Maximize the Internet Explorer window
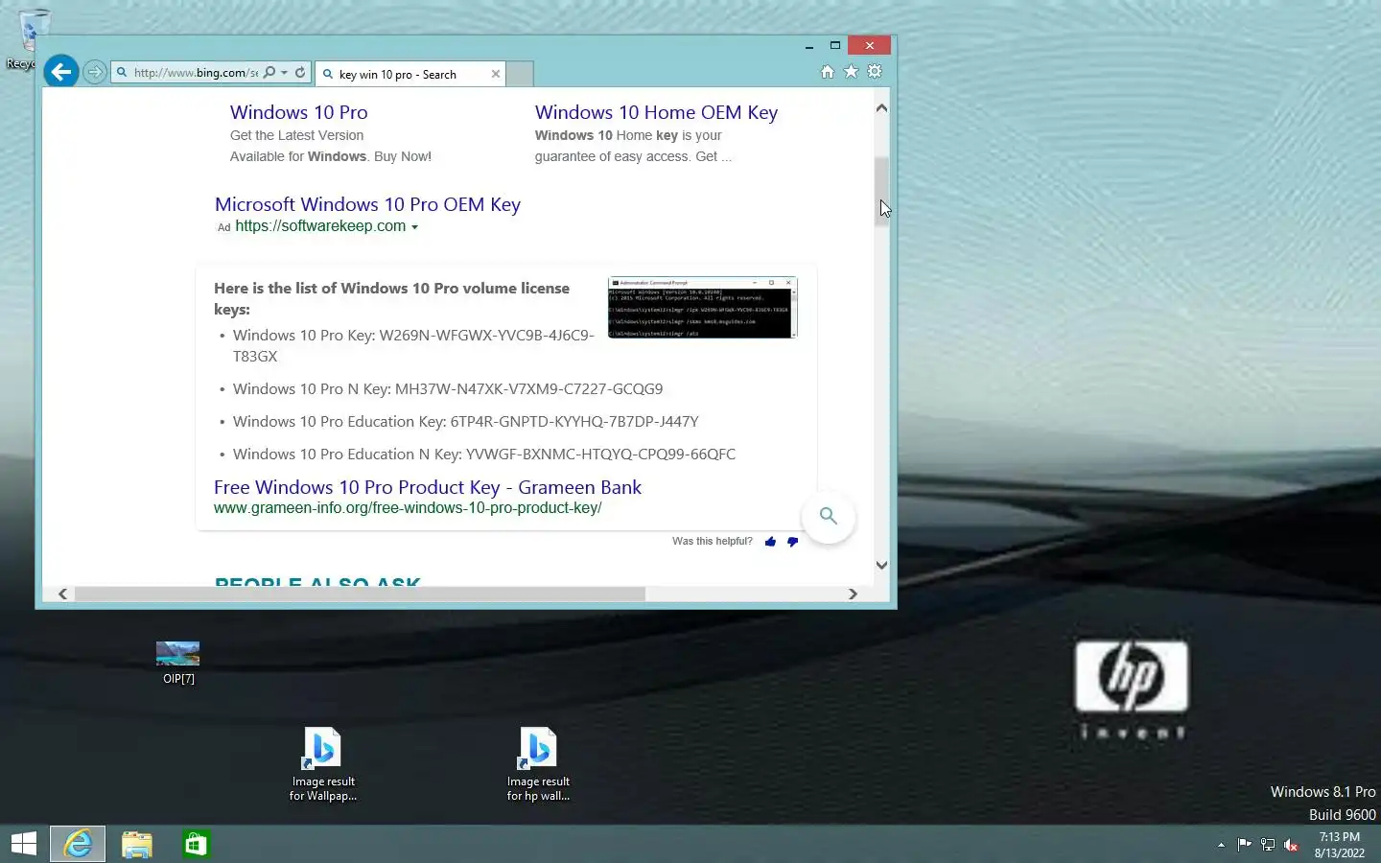 click(x=835, y=45)
